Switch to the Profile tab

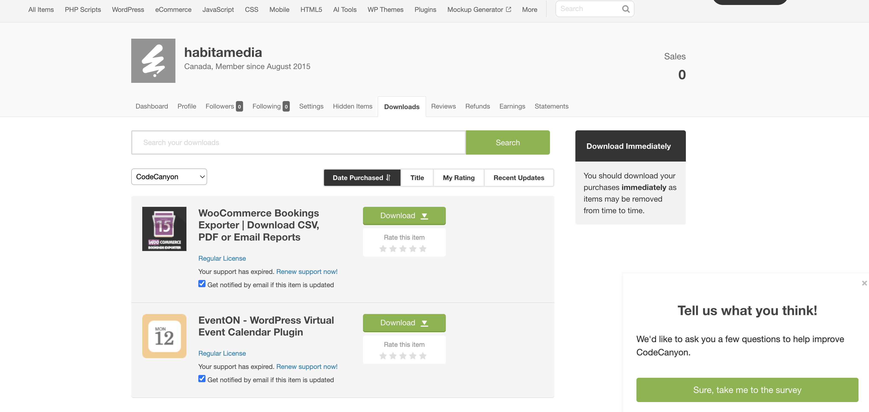coord(187,107)
